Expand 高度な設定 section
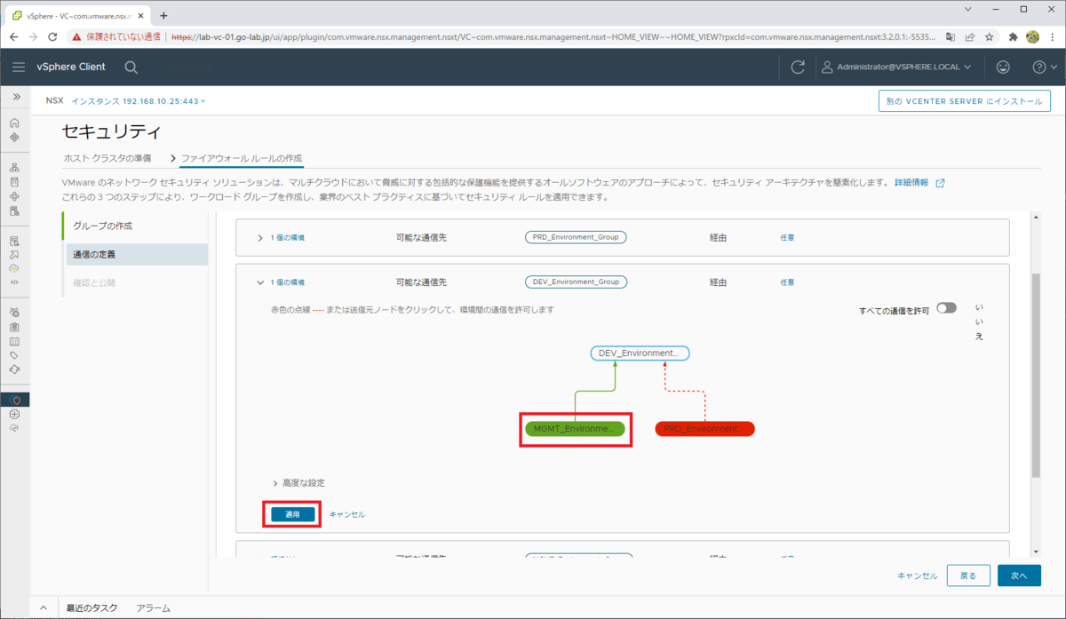Image resolution: width=1066 pixels, height=619 pixels. tap(298, 483)
